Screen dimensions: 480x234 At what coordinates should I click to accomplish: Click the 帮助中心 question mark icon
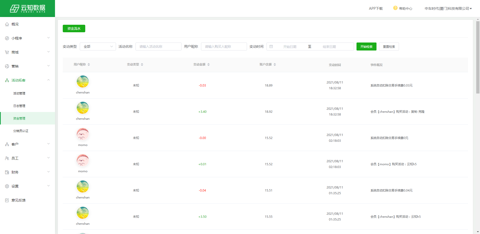click(x=395, y=8)
